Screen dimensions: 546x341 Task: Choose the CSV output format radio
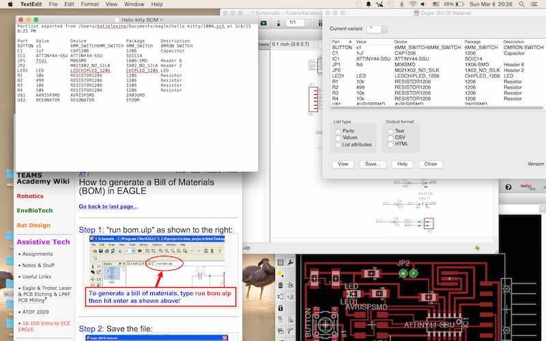[x=390, y=138]
